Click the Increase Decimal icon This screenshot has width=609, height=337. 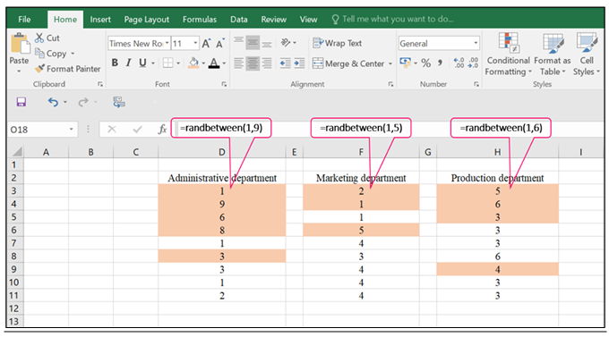pyautogui.click(x=459, y=63)
